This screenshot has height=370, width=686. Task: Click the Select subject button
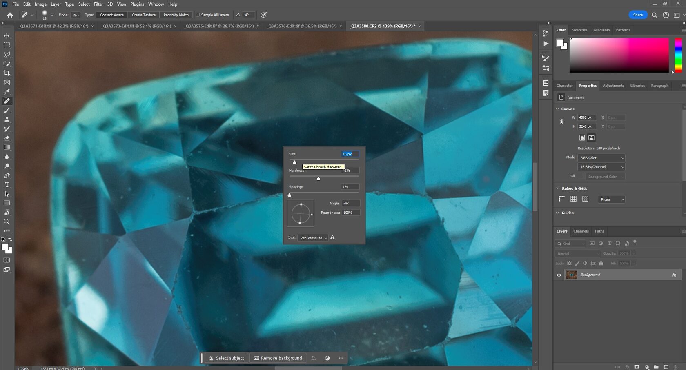coord(227,358)
